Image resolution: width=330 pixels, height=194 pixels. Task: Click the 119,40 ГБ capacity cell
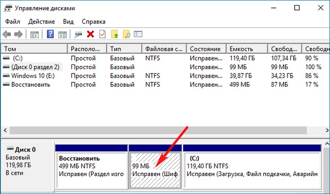pyautogui.click(x=242, y=58)
